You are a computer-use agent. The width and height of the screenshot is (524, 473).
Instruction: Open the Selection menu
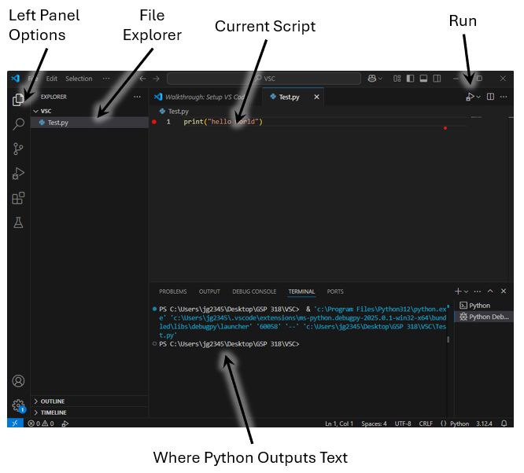click(79, 79)
